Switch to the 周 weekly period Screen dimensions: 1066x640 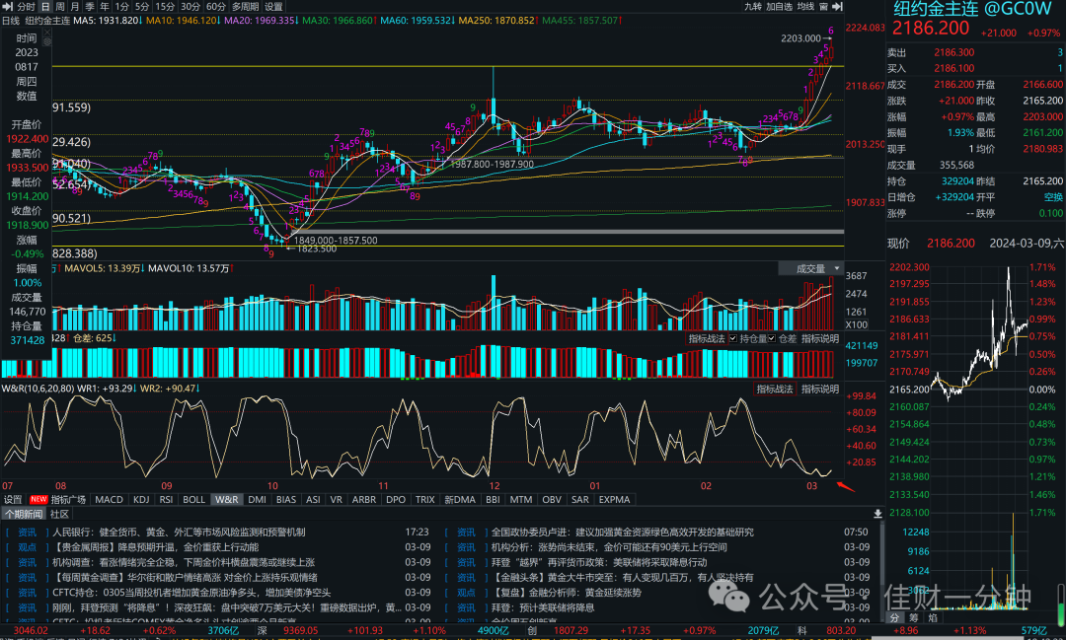click(60, 6)
